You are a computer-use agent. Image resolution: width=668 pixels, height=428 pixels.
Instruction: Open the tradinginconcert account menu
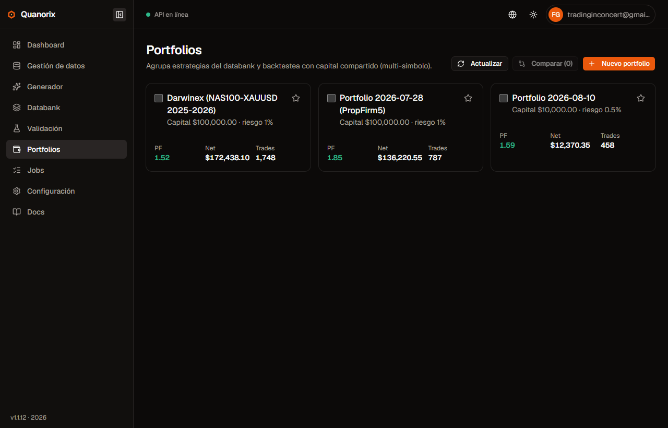tap(601, 15)
